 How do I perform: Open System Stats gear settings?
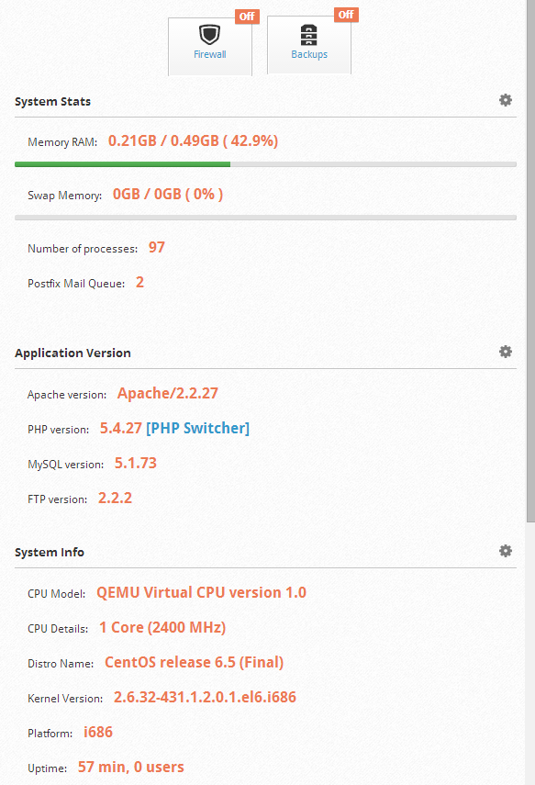[506, 100]
